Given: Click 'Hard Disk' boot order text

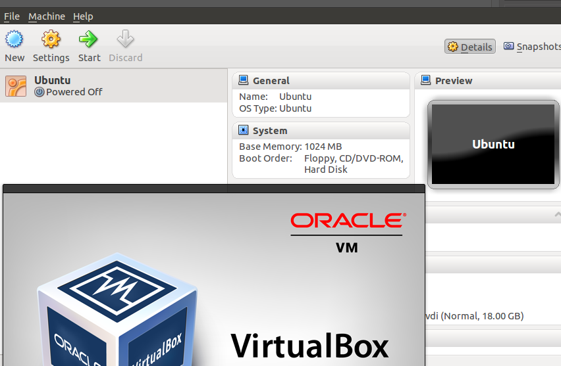Looking at the screenshot, I should (x=325, y=170).
